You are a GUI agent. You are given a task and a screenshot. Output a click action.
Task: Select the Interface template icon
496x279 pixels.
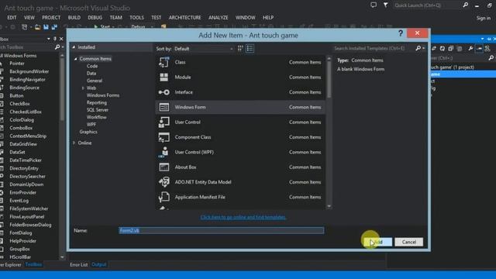tap(164, 92)
